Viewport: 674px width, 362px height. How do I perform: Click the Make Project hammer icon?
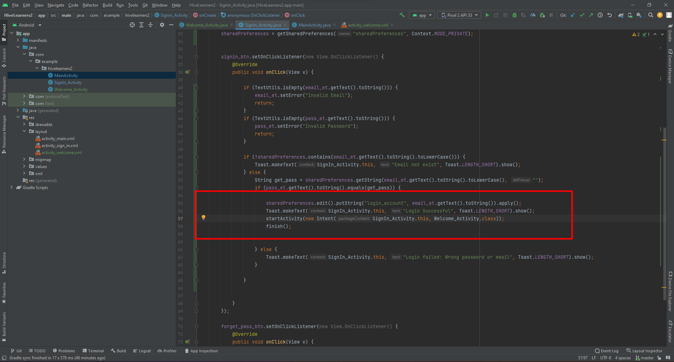pyautogui.click(x=402, y=15)
